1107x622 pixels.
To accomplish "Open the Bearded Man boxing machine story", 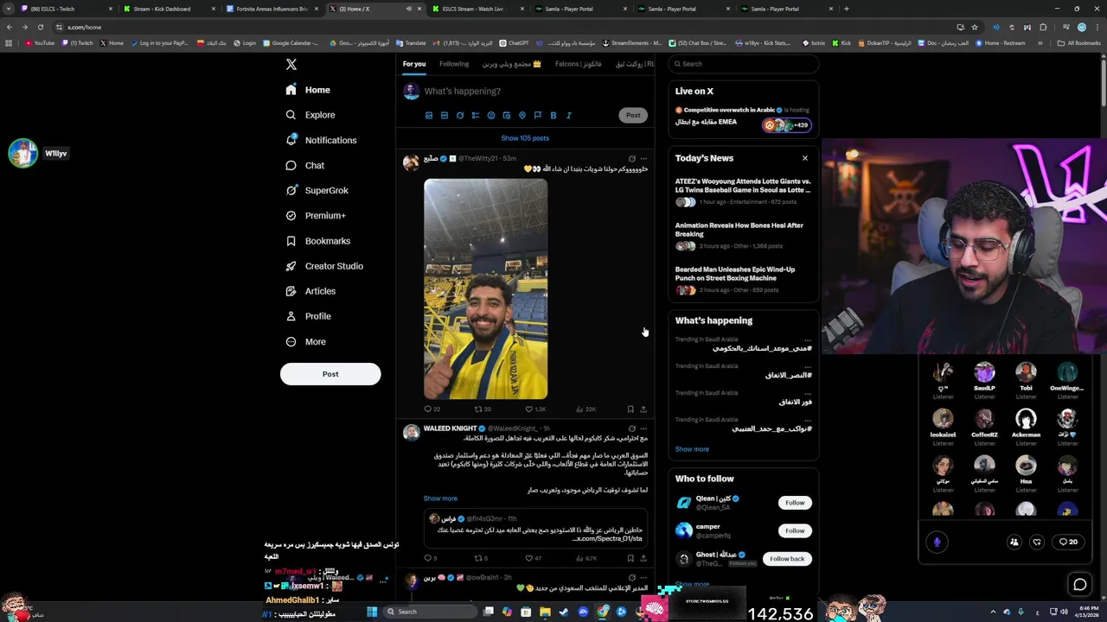I will click(x=743, y=280).
